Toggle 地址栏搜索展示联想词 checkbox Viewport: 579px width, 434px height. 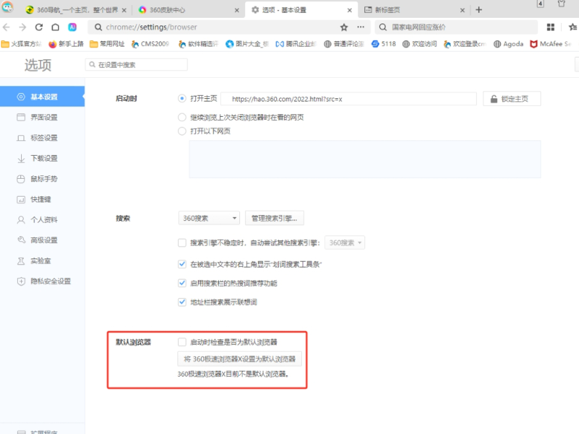182,302
